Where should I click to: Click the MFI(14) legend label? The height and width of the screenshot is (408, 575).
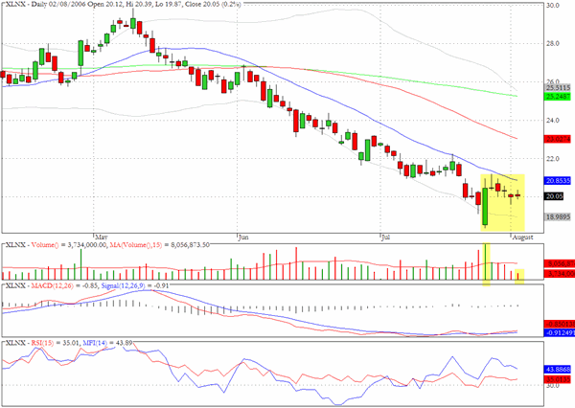[x=95, y=343]
